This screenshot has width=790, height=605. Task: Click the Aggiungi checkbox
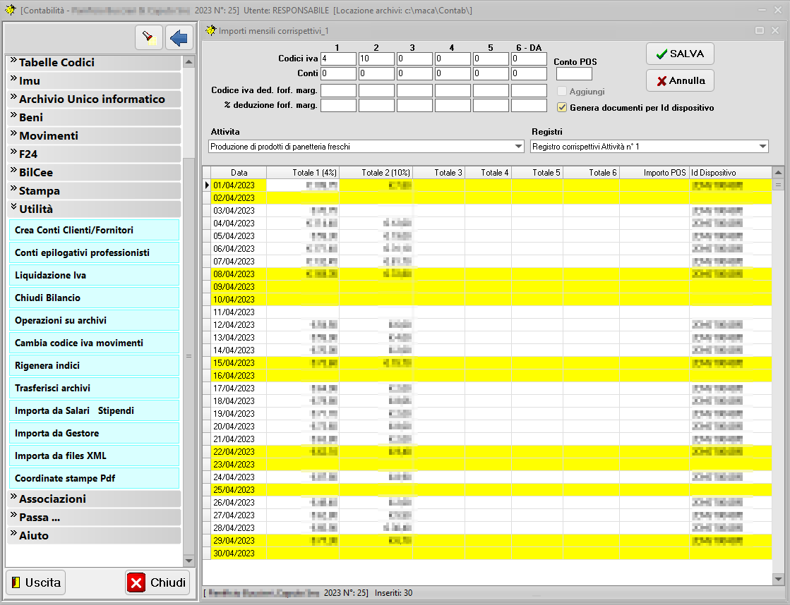pyautogui.click(x=562, y=92)
